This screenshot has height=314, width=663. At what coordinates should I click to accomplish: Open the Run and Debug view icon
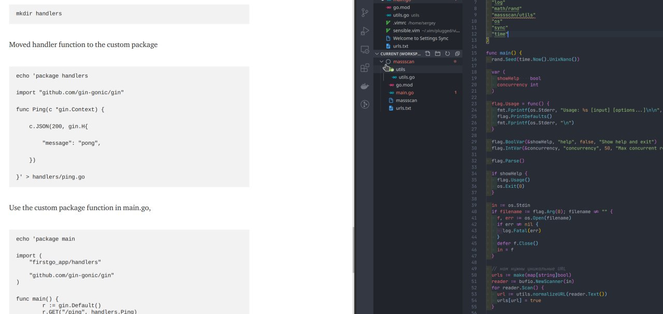point(365,31)
